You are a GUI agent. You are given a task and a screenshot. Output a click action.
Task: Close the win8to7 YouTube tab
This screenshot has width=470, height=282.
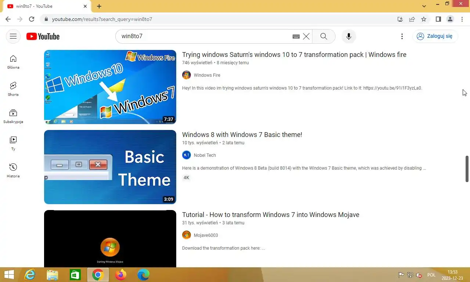coord(85,6)
